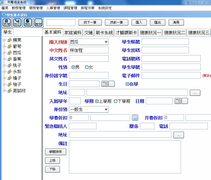Open the calendar picker next to 日期
Viewport: 211px width, 180px height.
(x=178, y=101)
